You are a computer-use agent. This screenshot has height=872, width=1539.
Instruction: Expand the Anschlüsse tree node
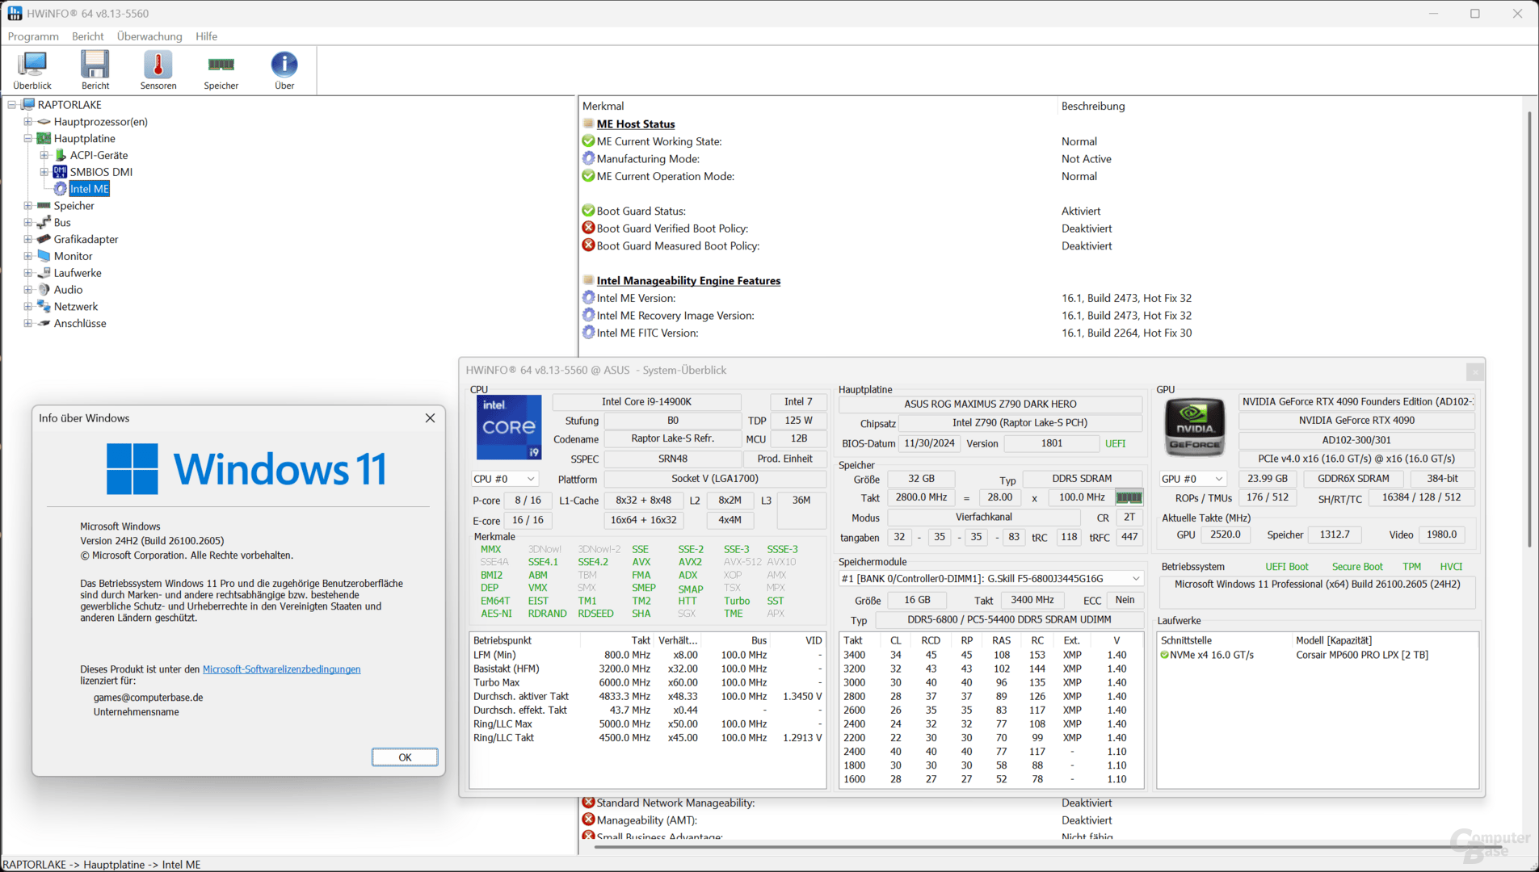(27, 324)
